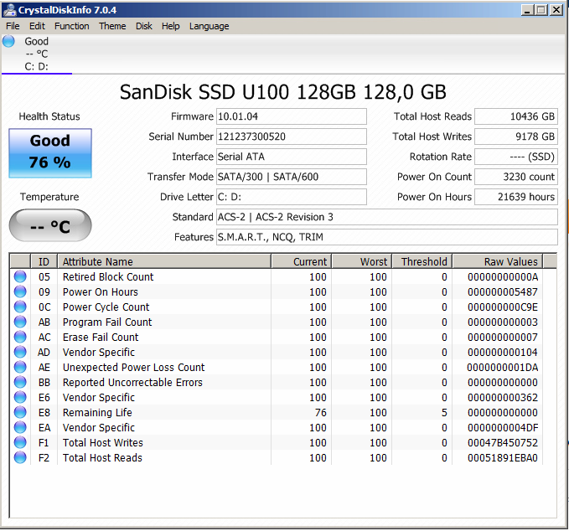The width and height of the screenshot is (569, 531).
Task: Click the Firmware field 10.01.04
Action: click(292, 116)
